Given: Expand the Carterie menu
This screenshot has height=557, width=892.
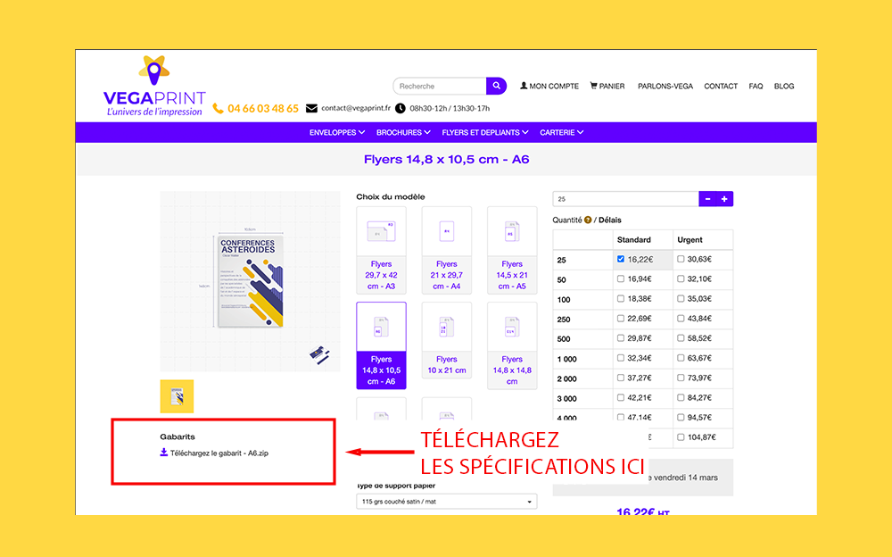Looking at the screenshot, I should (561, 132).
